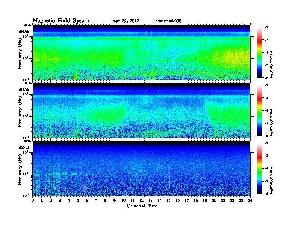
Task: Click the "Universal Time" axis title
Action: click(x=142, y=206)
